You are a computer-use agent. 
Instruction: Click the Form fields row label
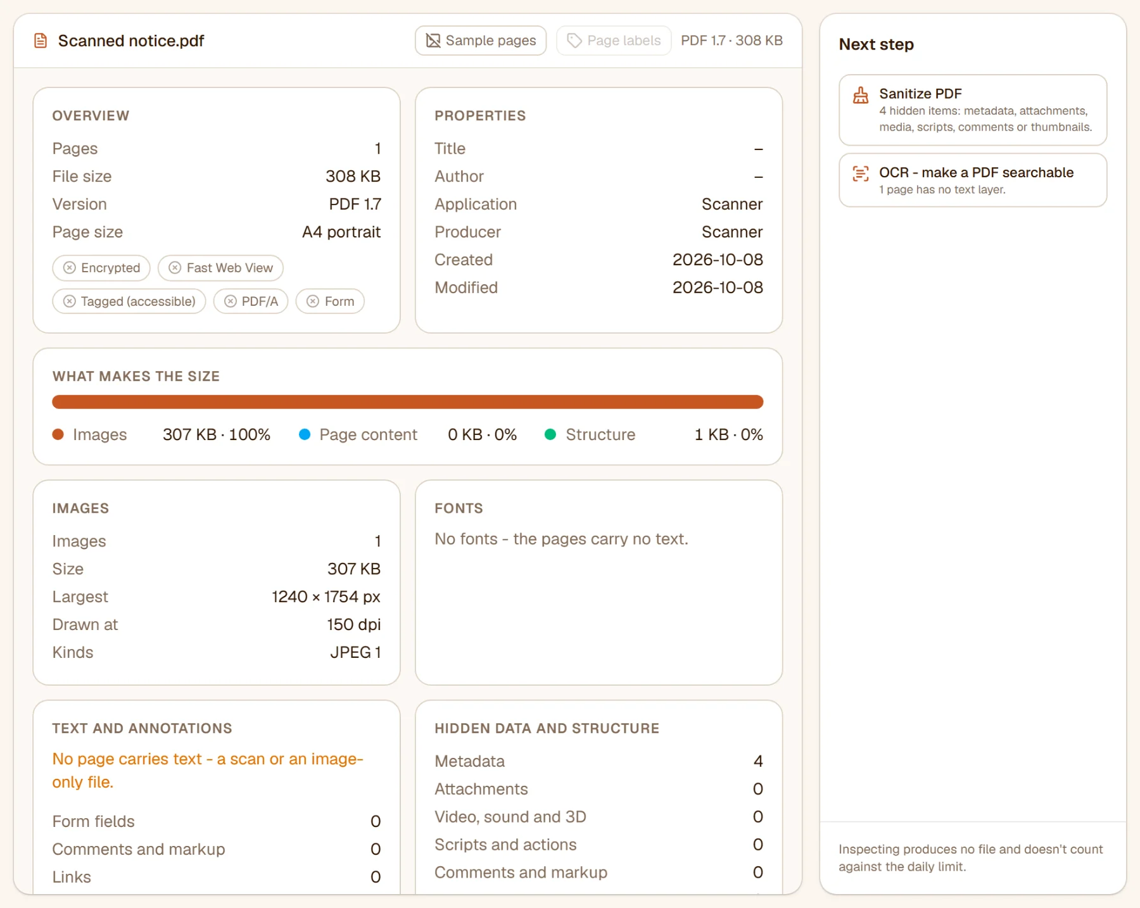click(x=94, y=821)
